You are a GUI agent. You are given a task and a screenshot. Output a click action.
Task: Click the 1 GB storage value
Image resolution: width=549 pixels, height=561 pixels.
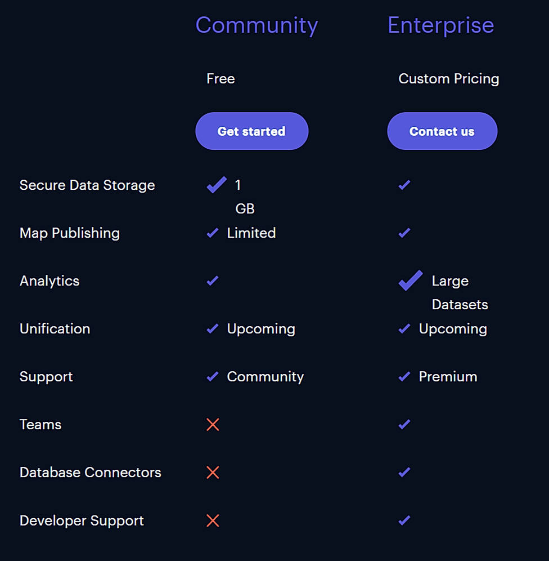pyautogui.click(x=245, y=197)
